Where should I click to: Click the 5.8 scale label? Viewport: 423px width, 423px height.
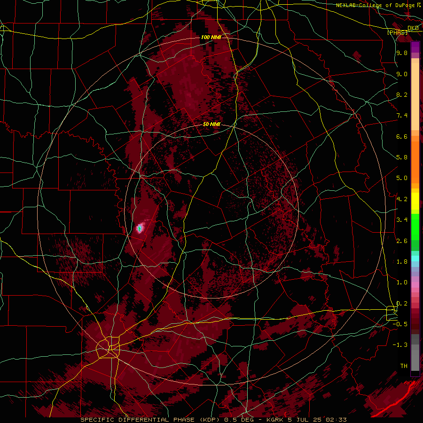[402, 157]
